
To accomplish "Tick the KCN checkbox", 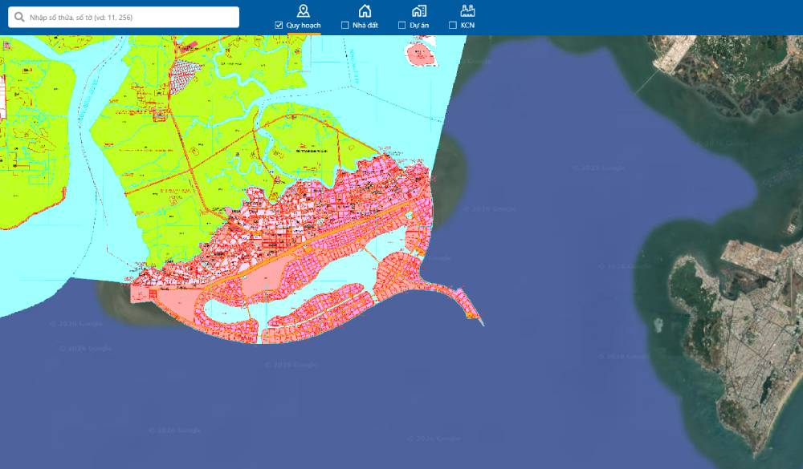I will (453, 26).
